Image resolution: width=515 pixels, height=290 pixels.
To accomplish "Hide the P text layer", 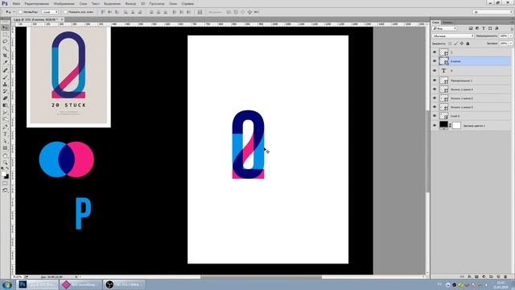I will point(435,71).
